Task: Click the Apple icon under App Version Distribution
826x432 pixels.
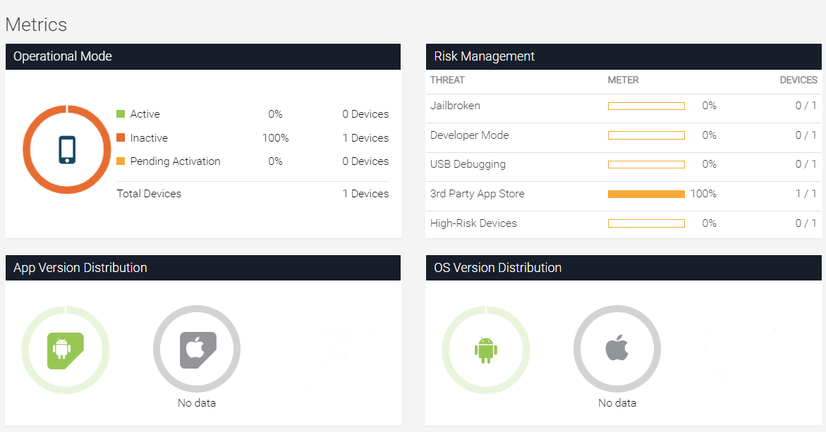Action: pyautogui.click(x=197, y=349)
